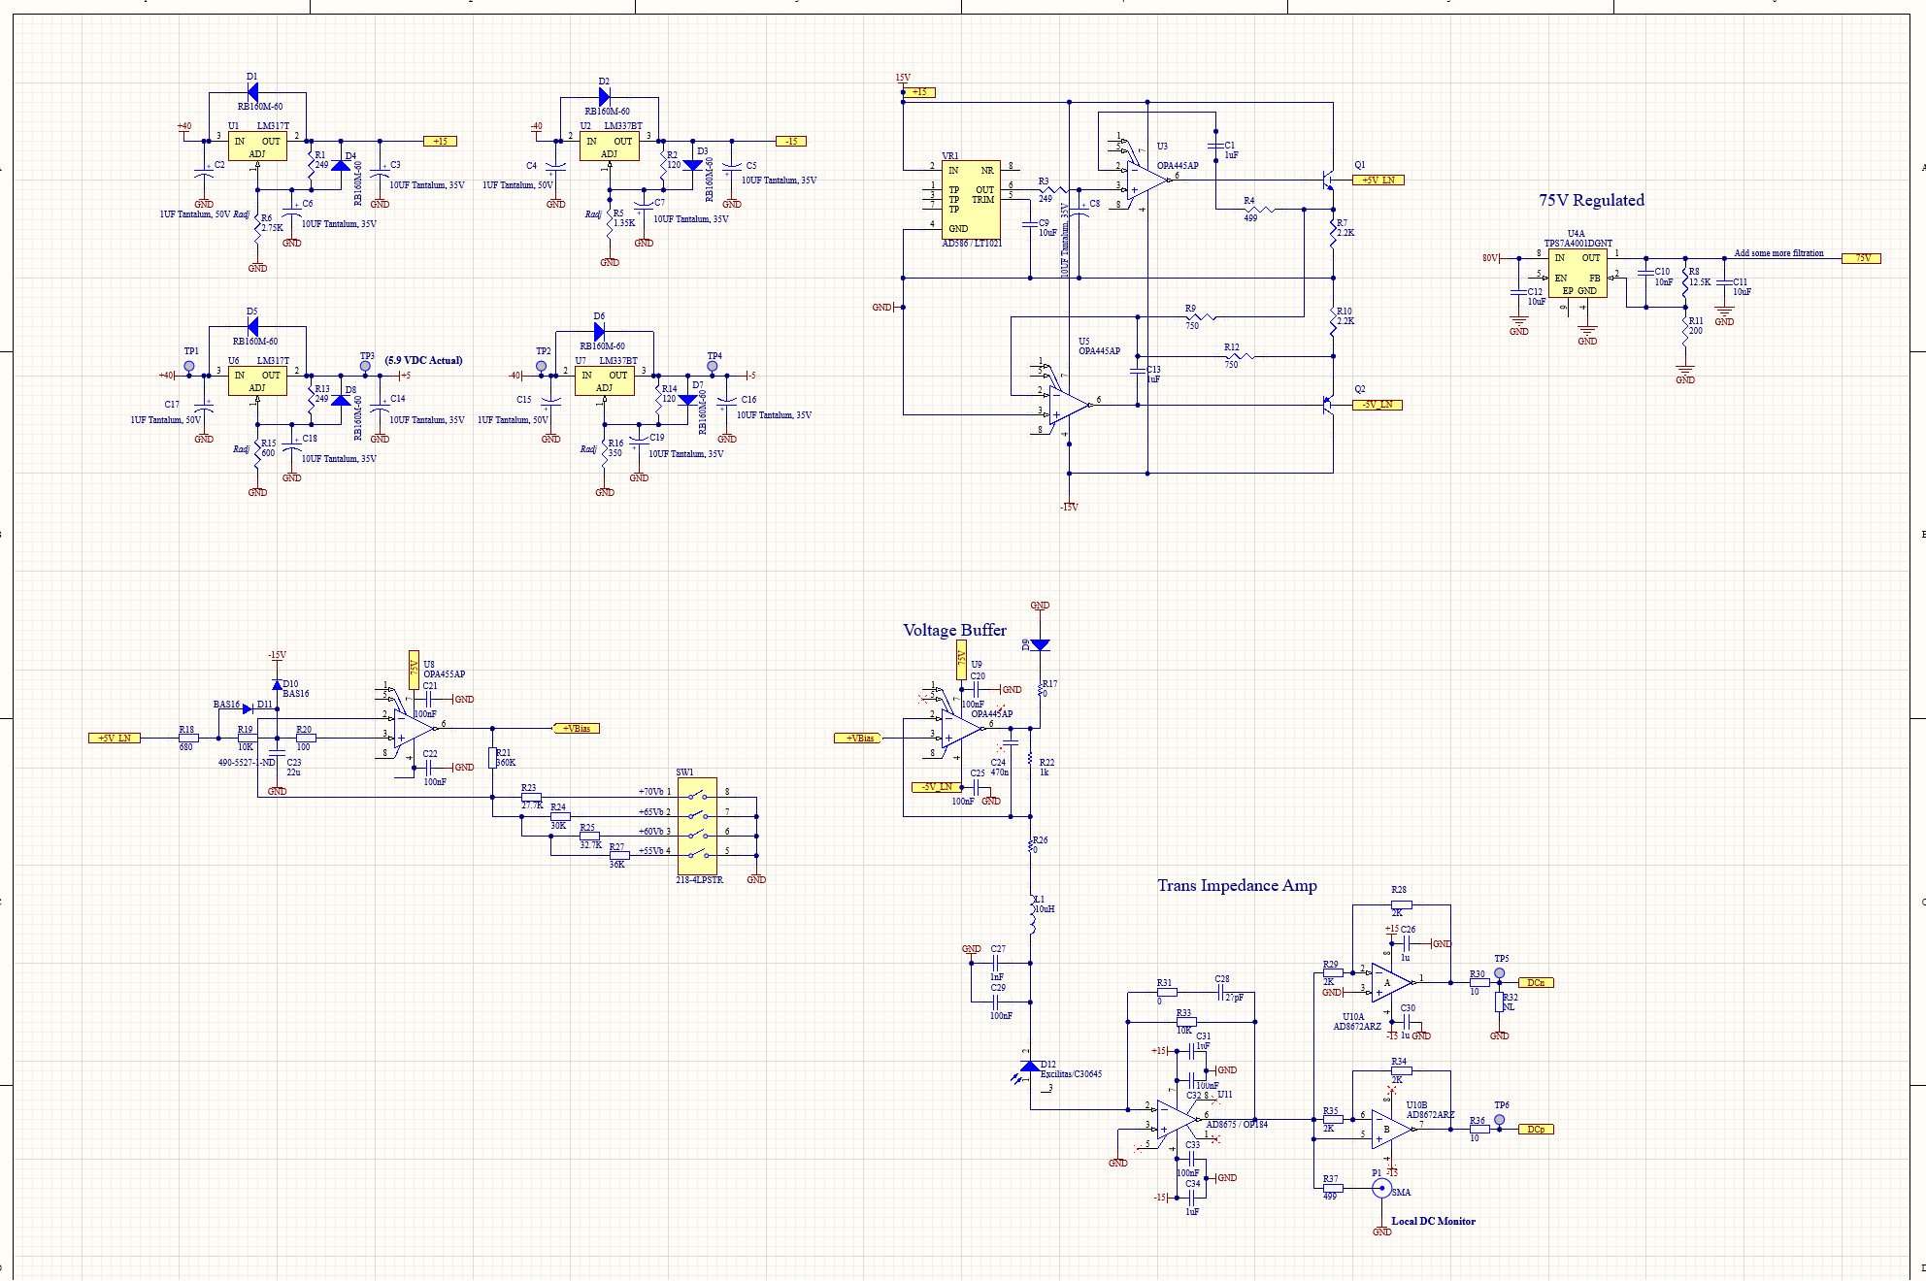This screenshot has width=1926, height=1281.
Task: Select the DCp output port
Action: [1536, 1129]
